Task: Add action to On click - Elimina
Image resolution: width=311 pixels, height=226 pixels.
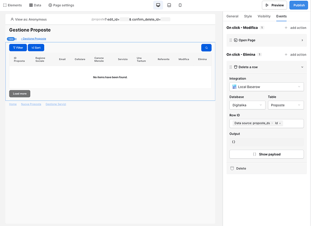Action: (x=295, y=55)
